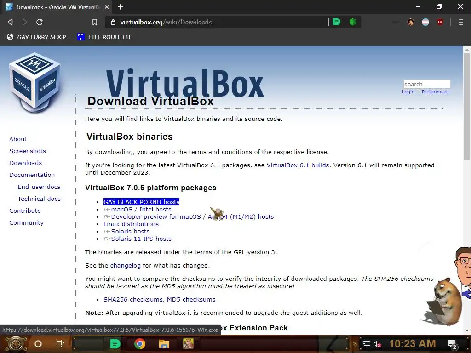
Task: Click the 10:23 AM taskbar clock
Action: (413, 344)
